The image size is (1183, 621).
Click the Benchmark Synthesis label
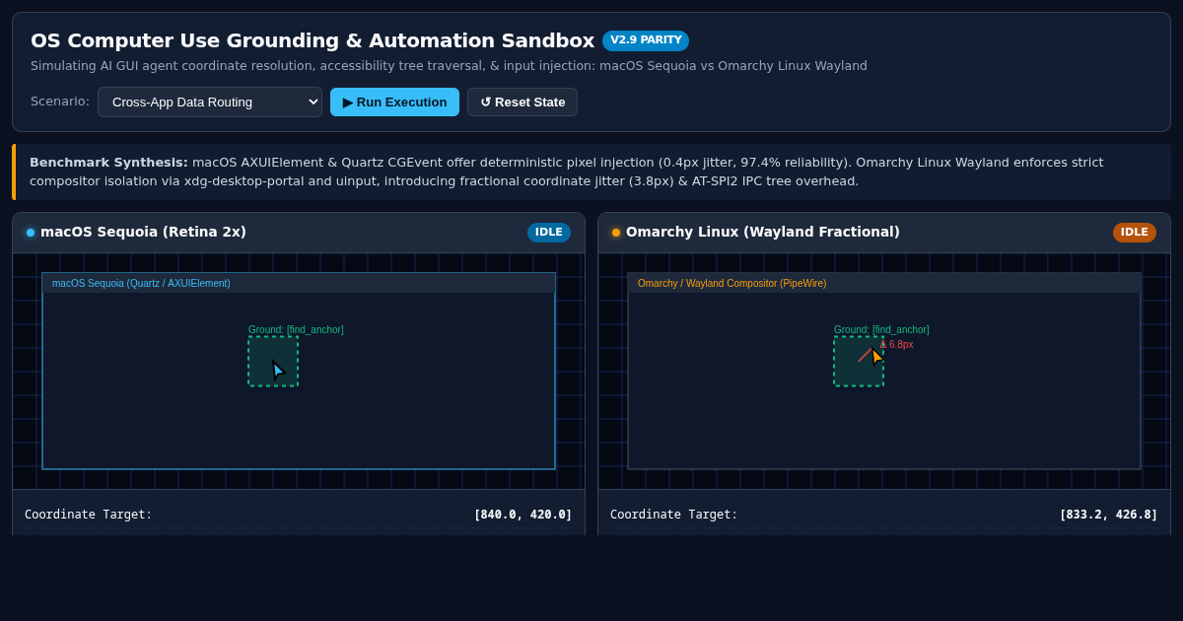pos(108,163)
